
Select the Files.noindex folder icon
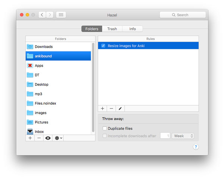point(30,103)
